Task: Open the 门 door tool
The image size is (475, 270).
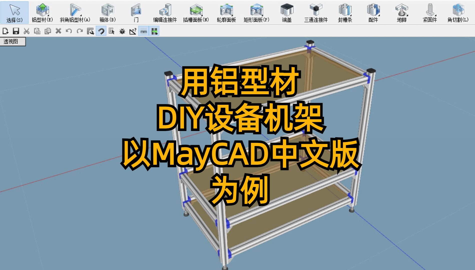Action: pyautogui.click(x=136, y=12)
